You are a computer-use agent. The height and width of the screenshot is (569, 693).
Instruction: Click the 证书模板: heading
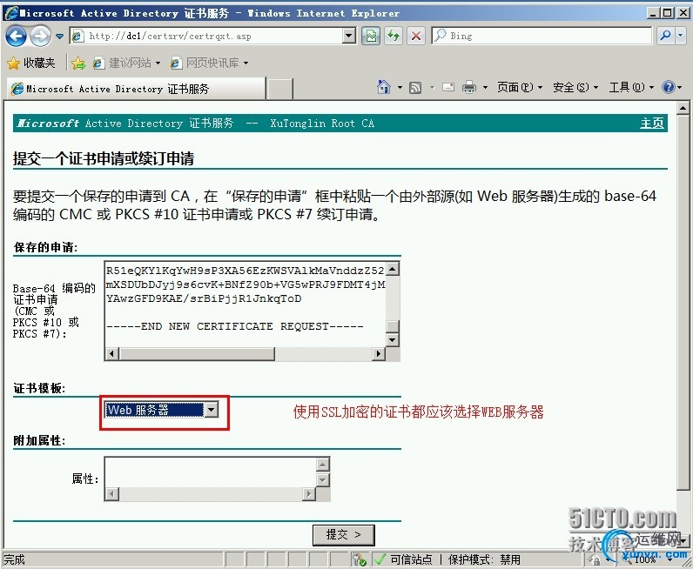(39, 388)
